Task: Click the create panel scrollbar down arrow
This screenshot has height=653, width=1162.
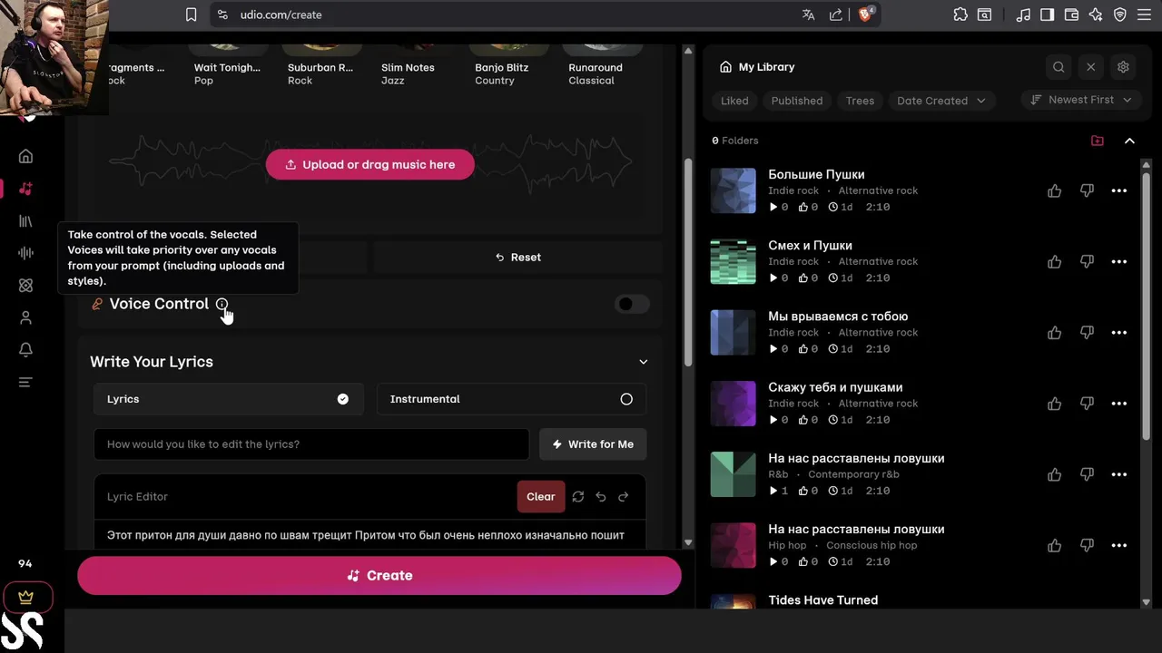Action: 687,542
